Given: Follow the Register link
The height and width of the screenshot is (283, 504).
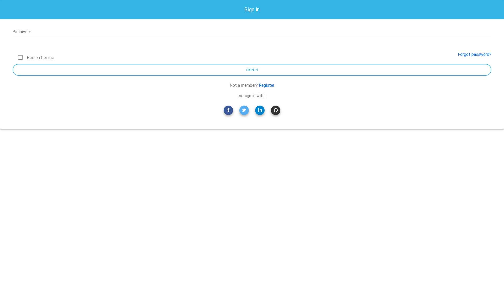Looking at the screenshot, I should [x=266, y=85].
